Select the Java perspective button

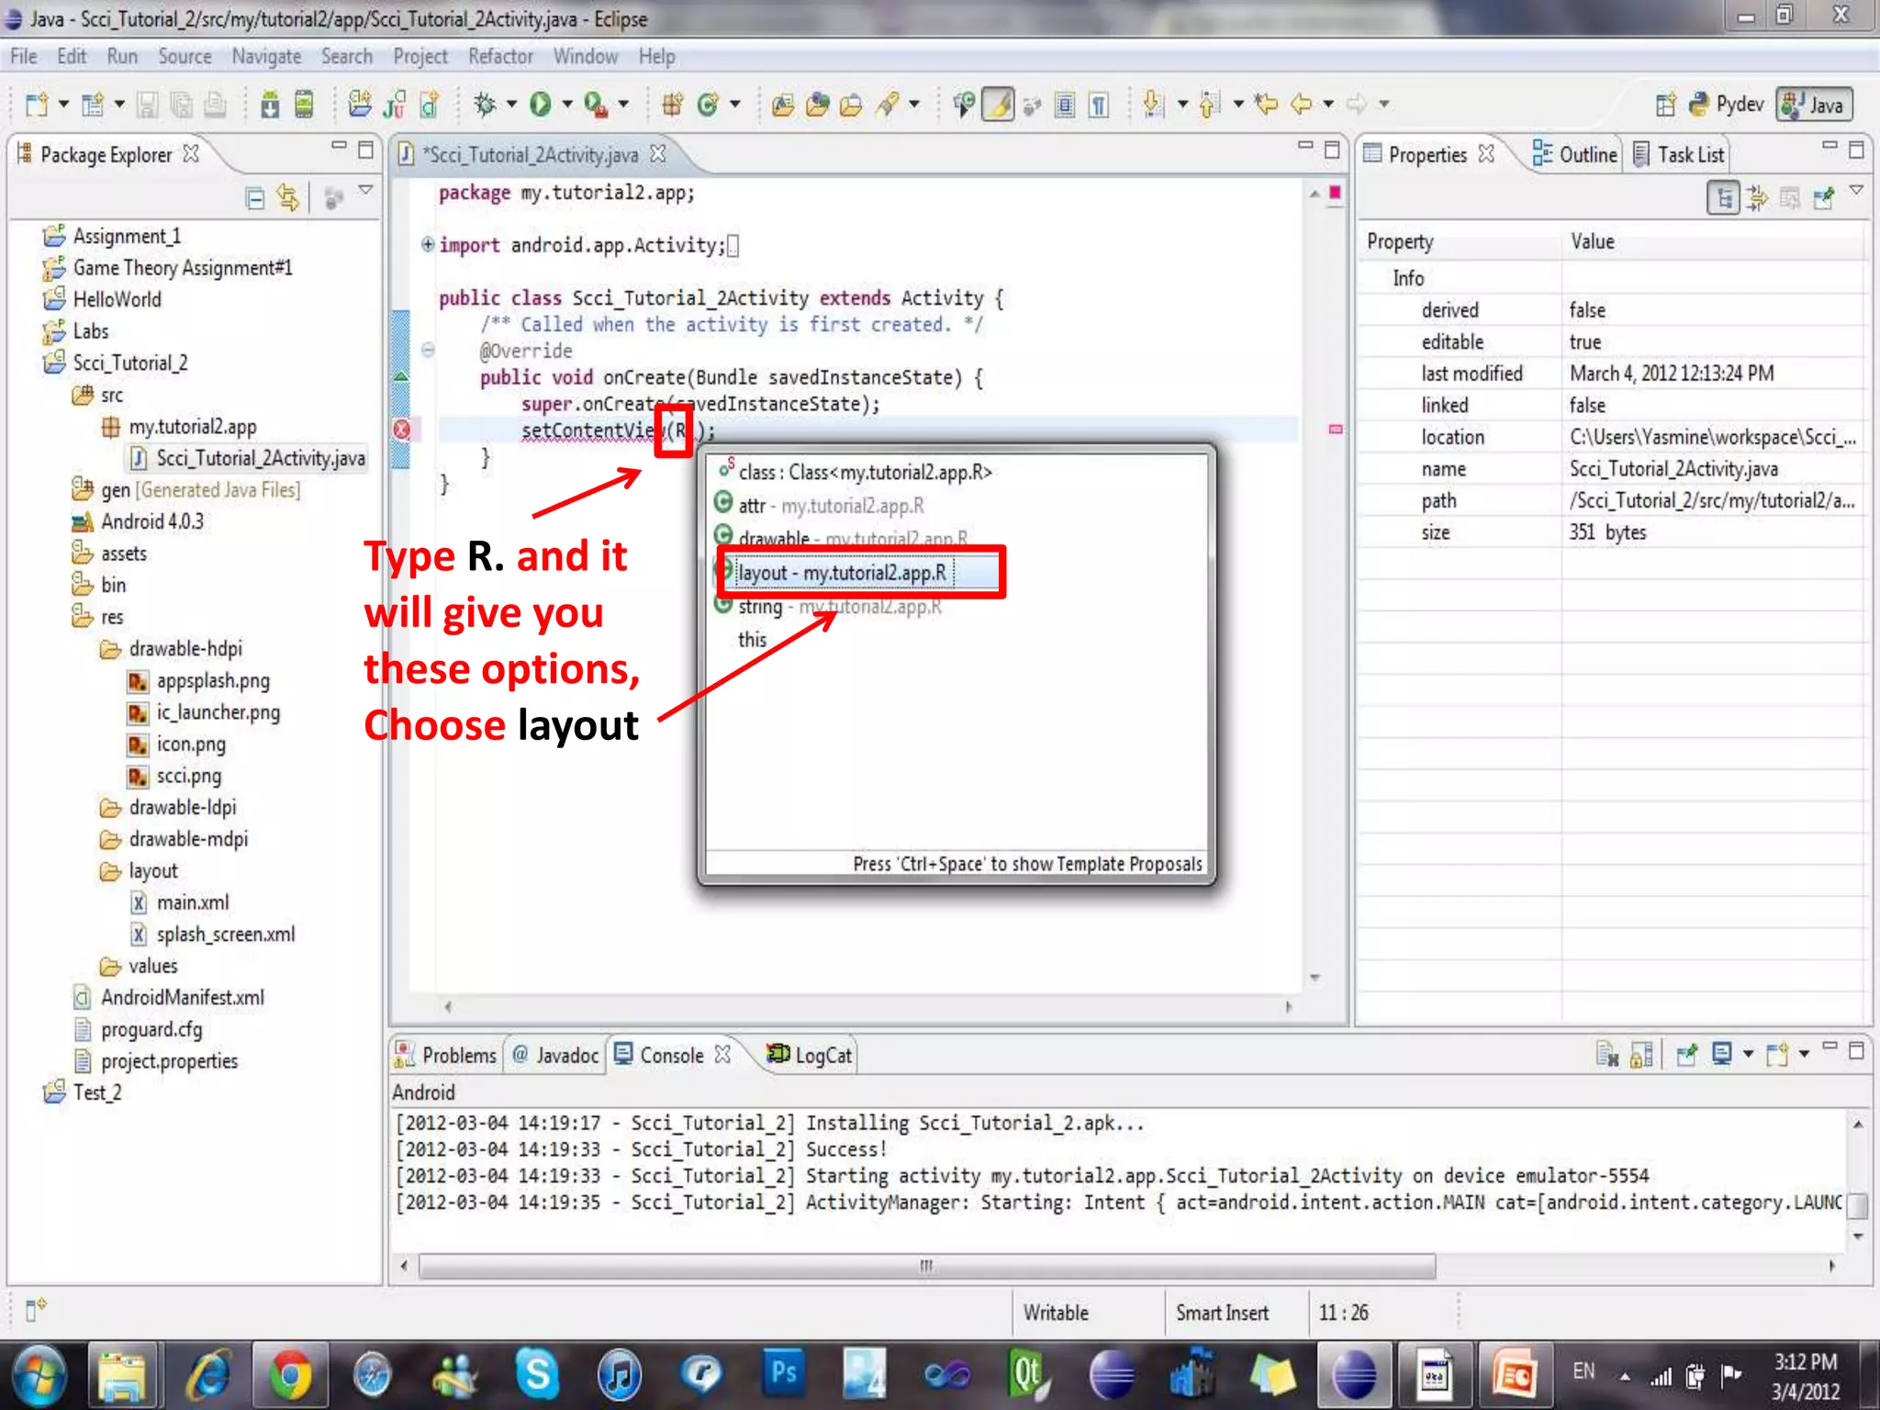point(1815,105)
